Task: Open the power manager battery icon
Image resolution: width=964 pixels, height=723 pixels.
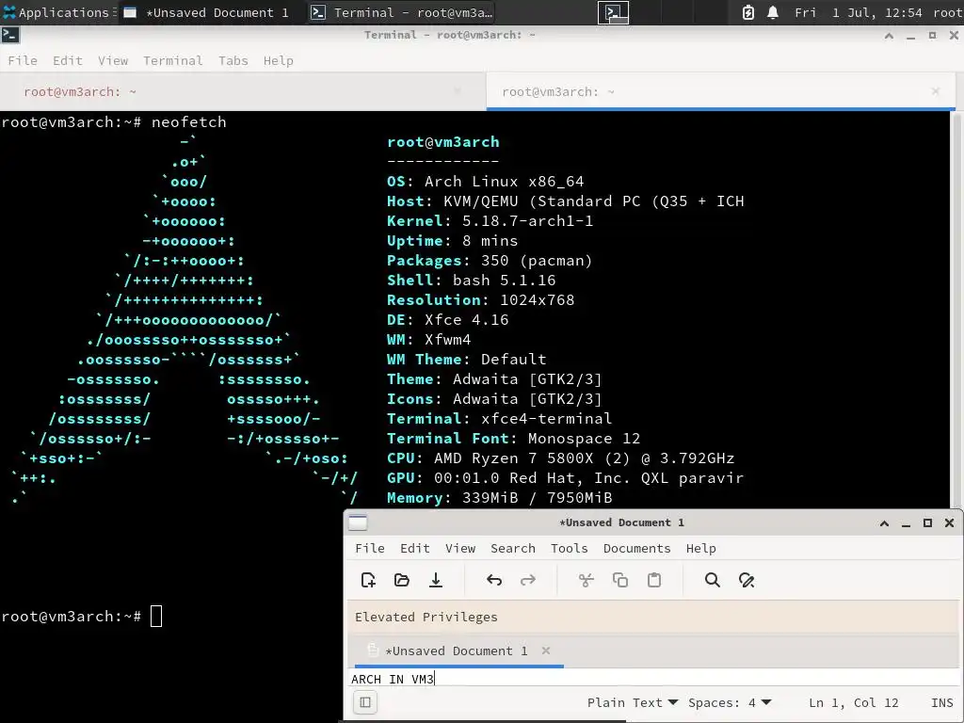Action: coord(748,12)
